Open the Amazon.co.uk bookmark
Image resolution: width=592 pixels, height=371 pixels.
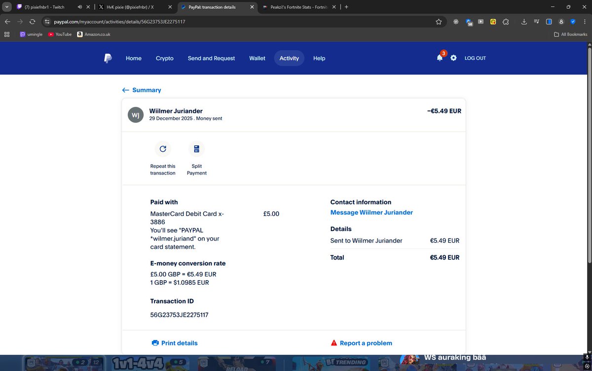pos(94,34)
